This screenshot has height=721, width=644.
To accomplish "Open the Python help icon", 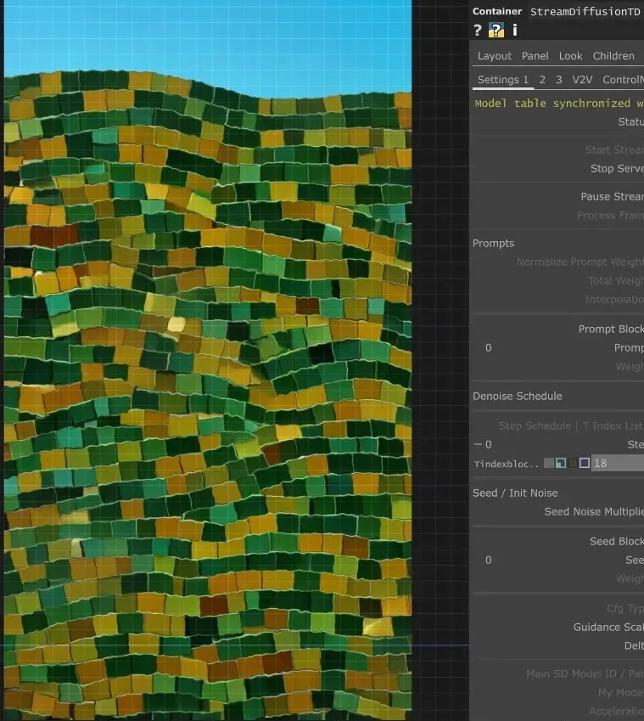I will pos(496,31).
